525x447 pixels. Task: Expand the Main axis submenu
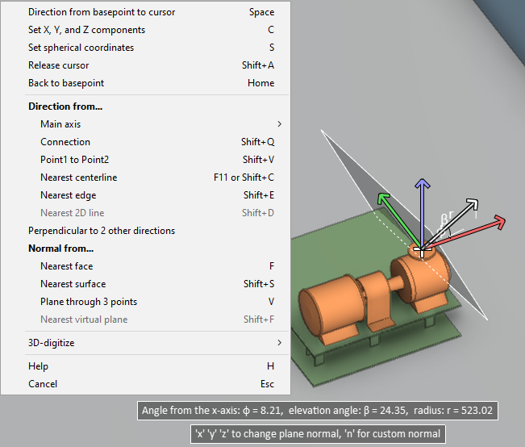point(60,124)
